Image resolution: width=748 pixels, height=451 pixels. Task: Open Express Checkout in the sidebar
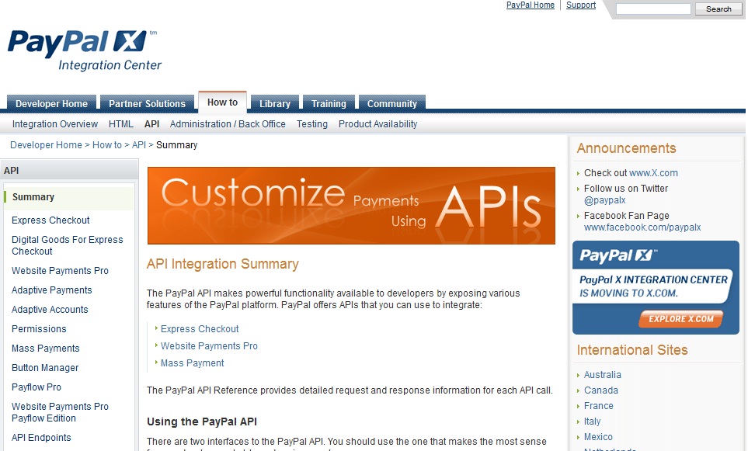(x=50, y=220)
